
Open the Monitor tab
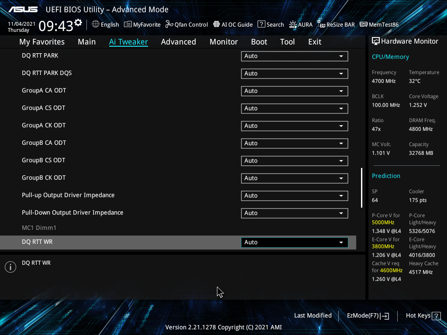tap(224, 42)
